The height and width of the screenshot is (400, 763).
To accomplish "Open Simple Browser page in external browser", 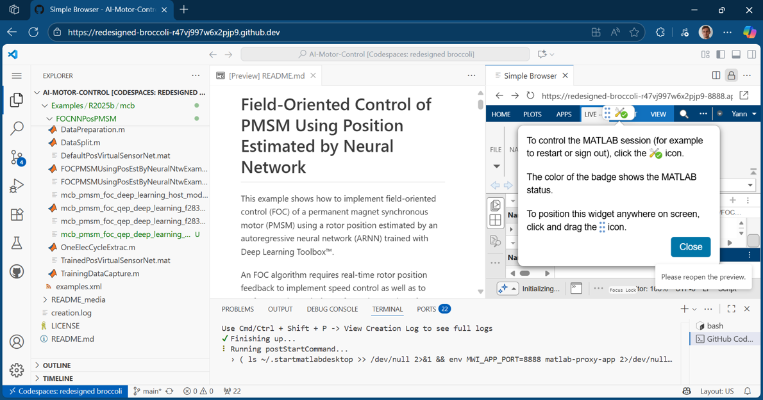I will coord(744,96).
